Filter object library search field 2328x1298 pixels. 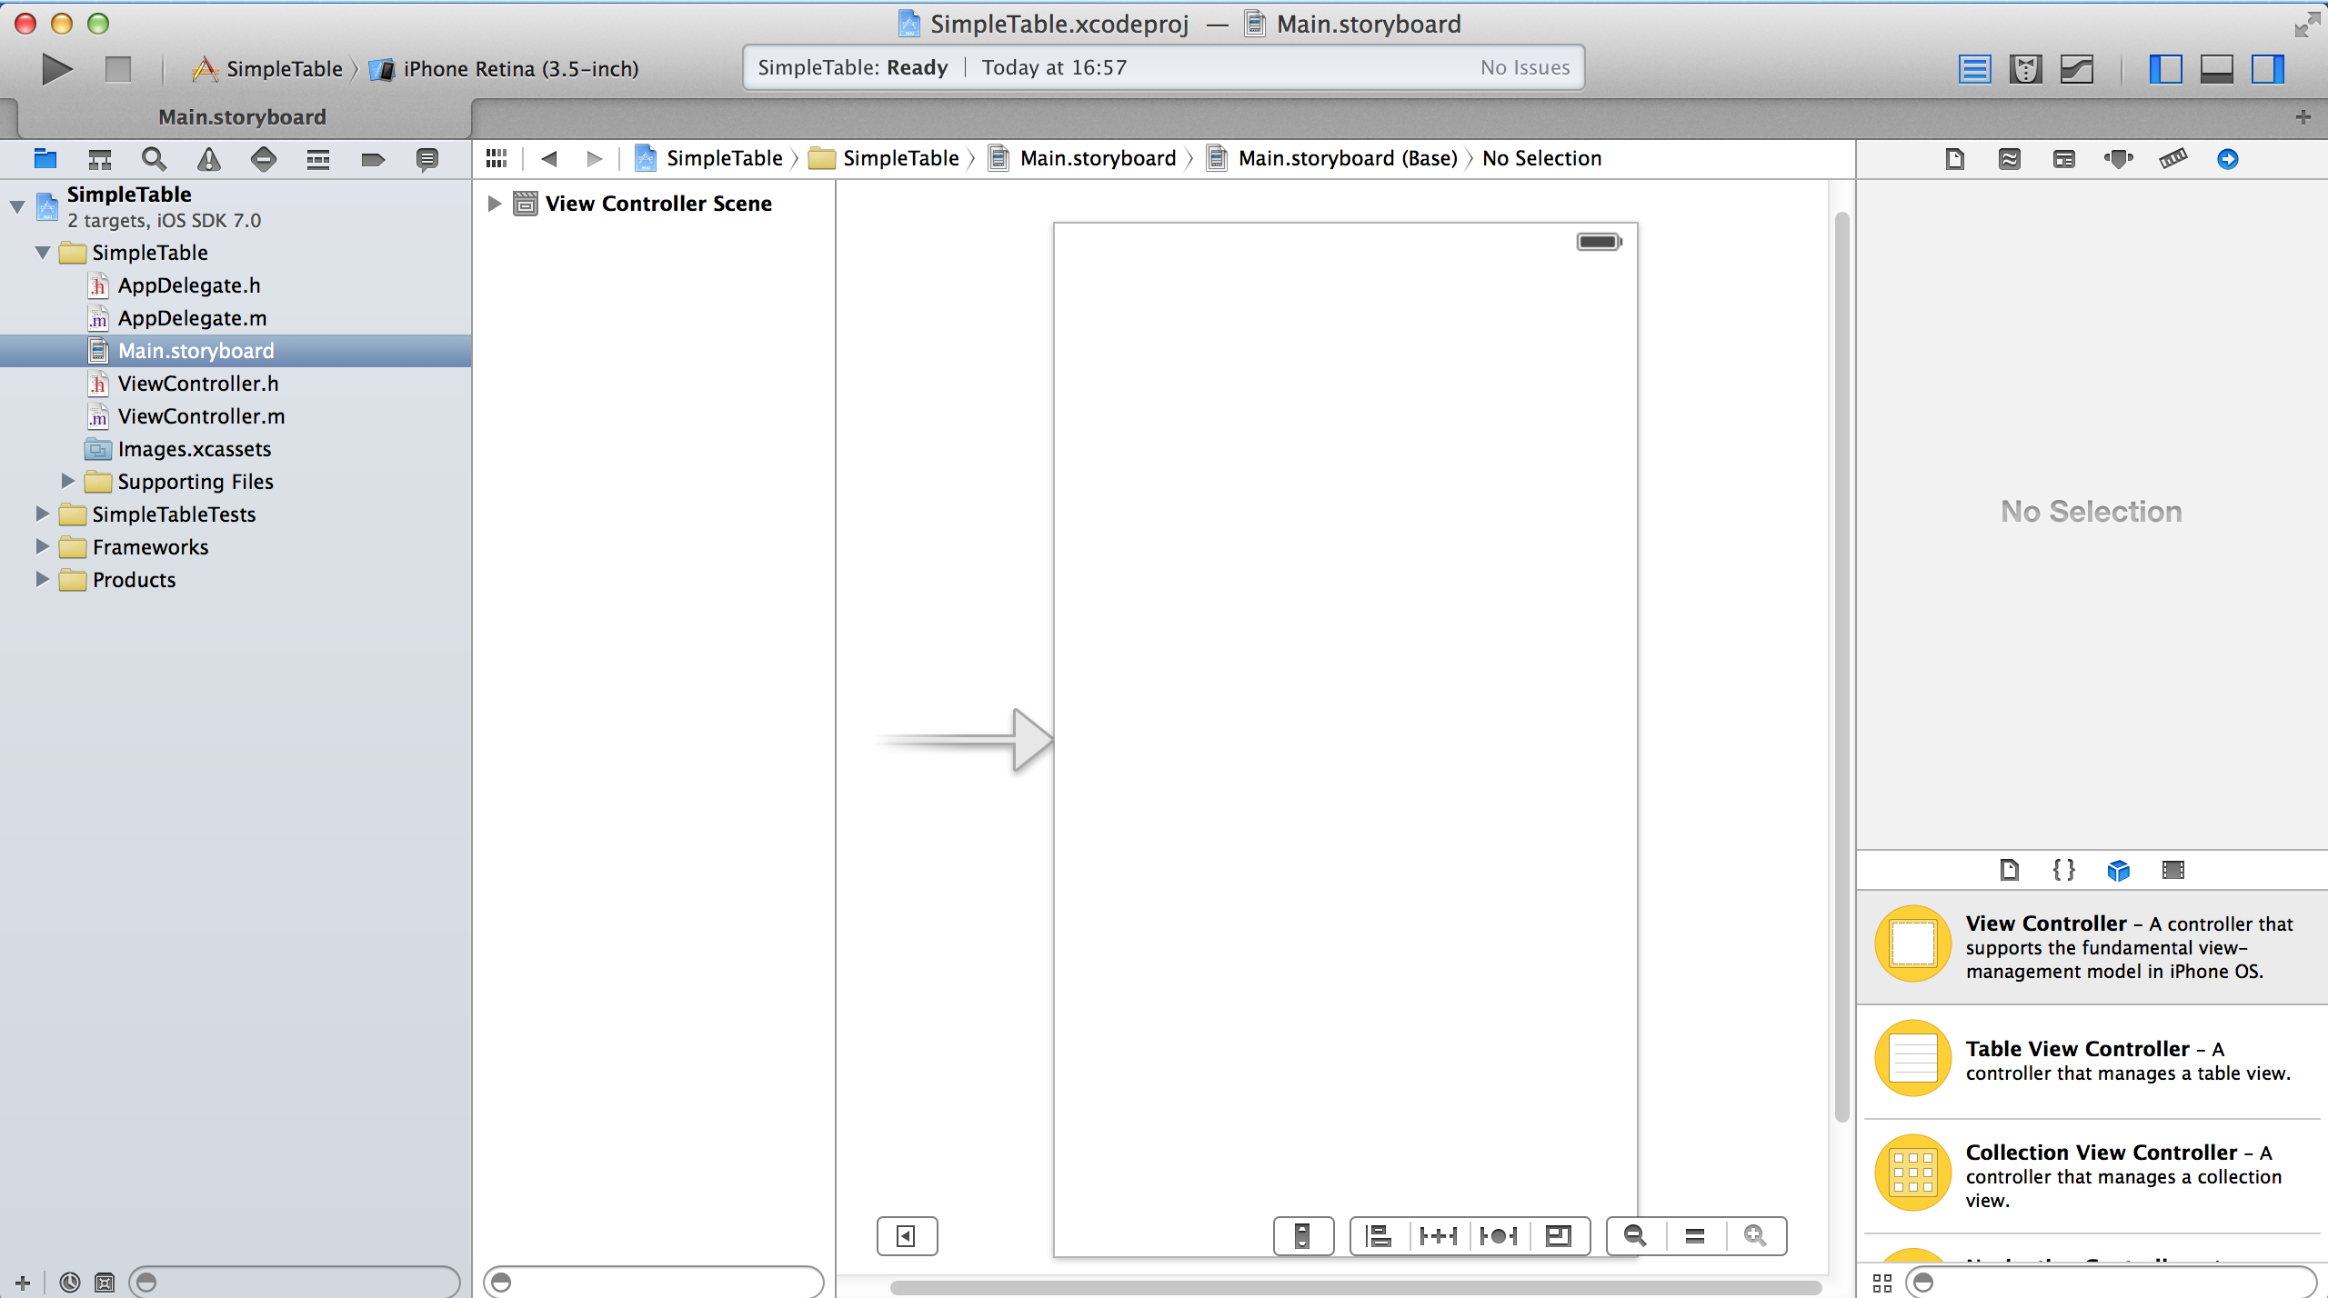(x=2111, y=1283)
